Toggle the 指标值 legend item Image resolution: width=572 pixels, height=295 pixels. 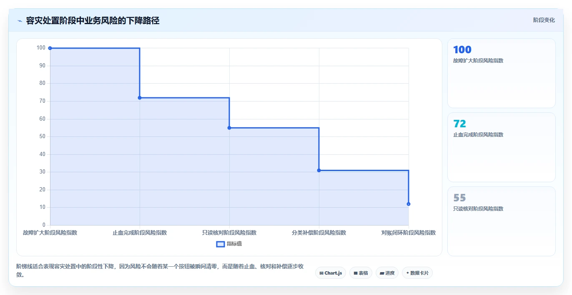(229, 244)
